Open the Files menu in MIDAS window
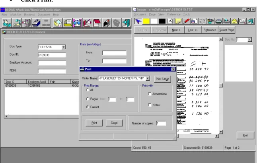This screenshot has height=163, width=259. coord(4,15)
